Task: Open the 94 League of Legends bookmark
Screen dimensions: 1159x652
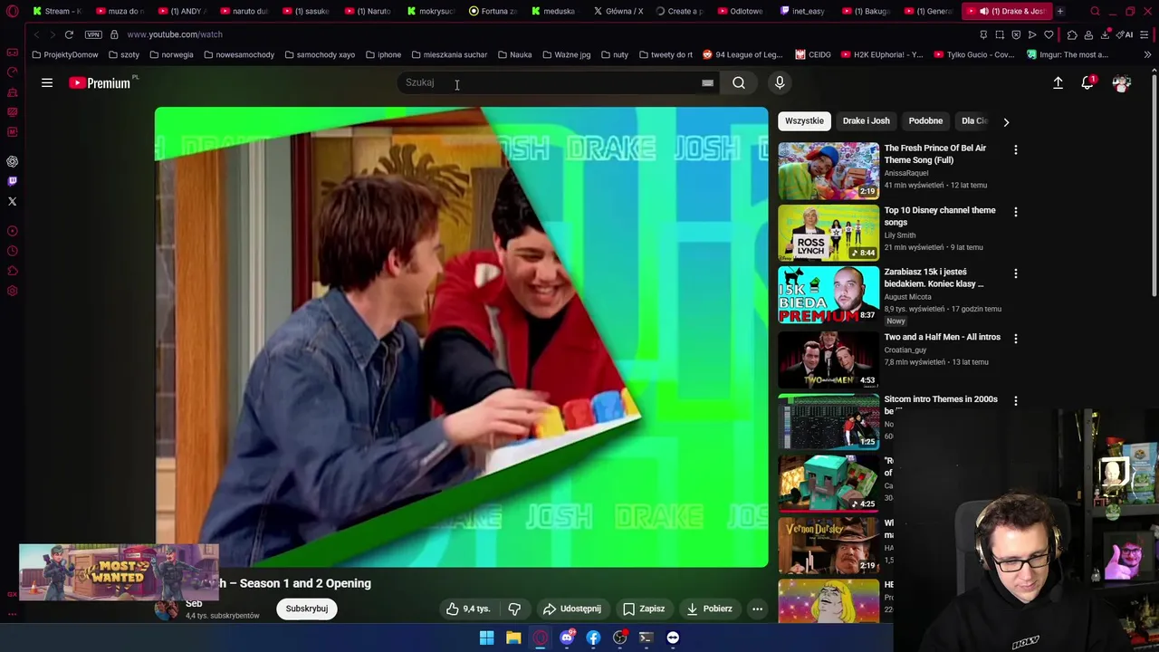Action: (x=742, y=54)
